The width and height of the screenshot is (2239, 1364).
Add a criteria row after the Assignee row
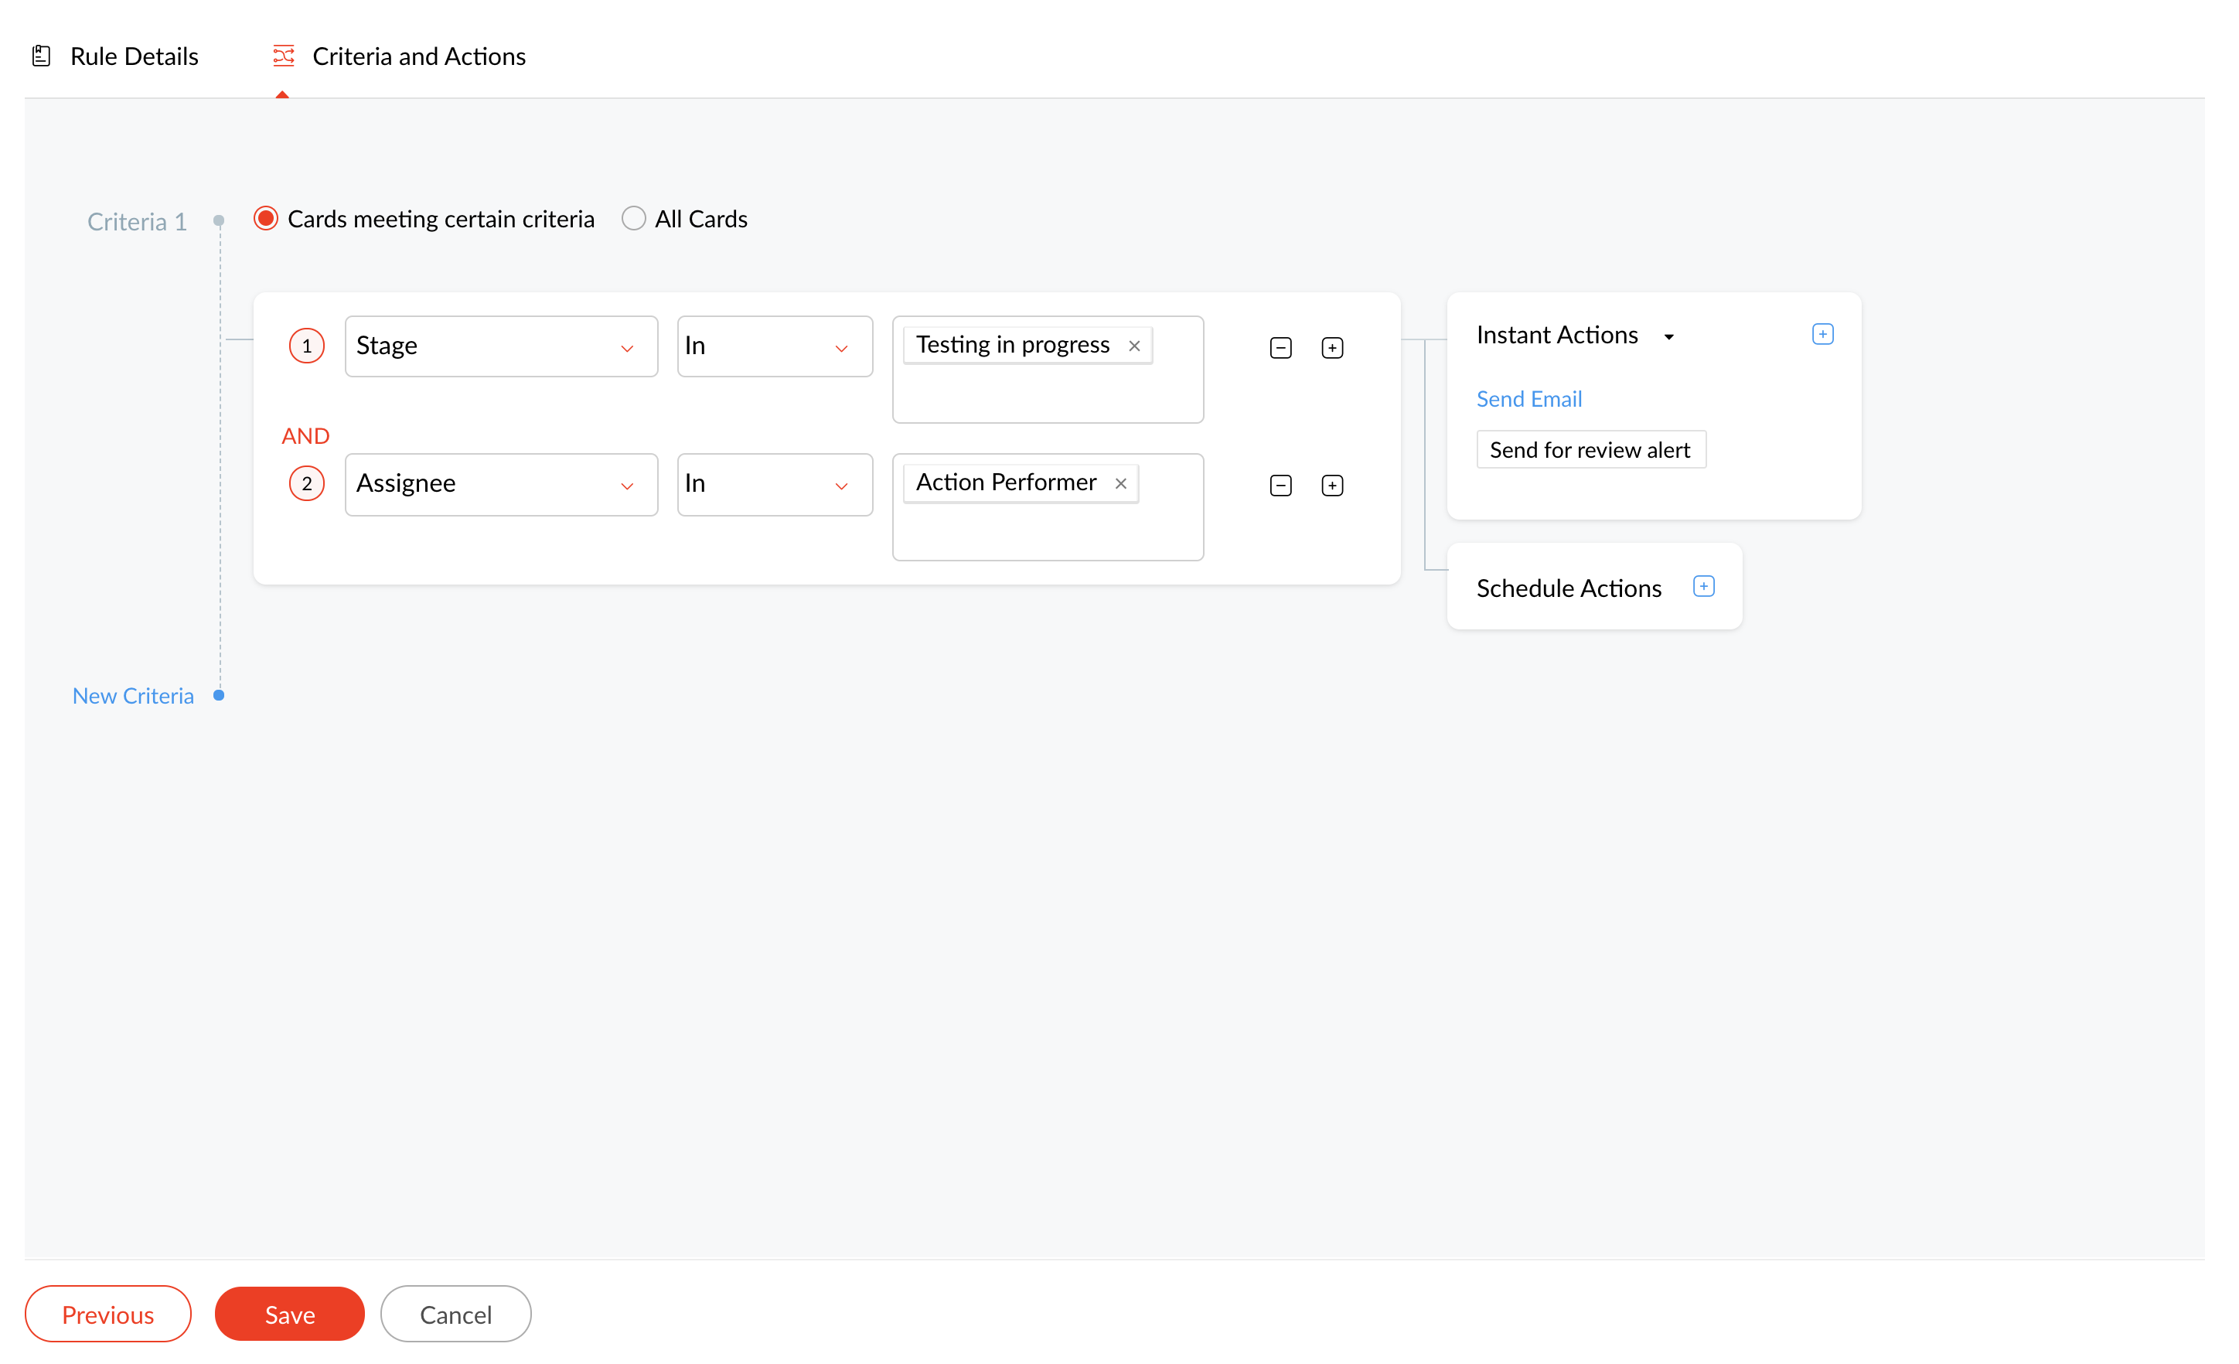pyautogui.click(x=1332, y=486)
